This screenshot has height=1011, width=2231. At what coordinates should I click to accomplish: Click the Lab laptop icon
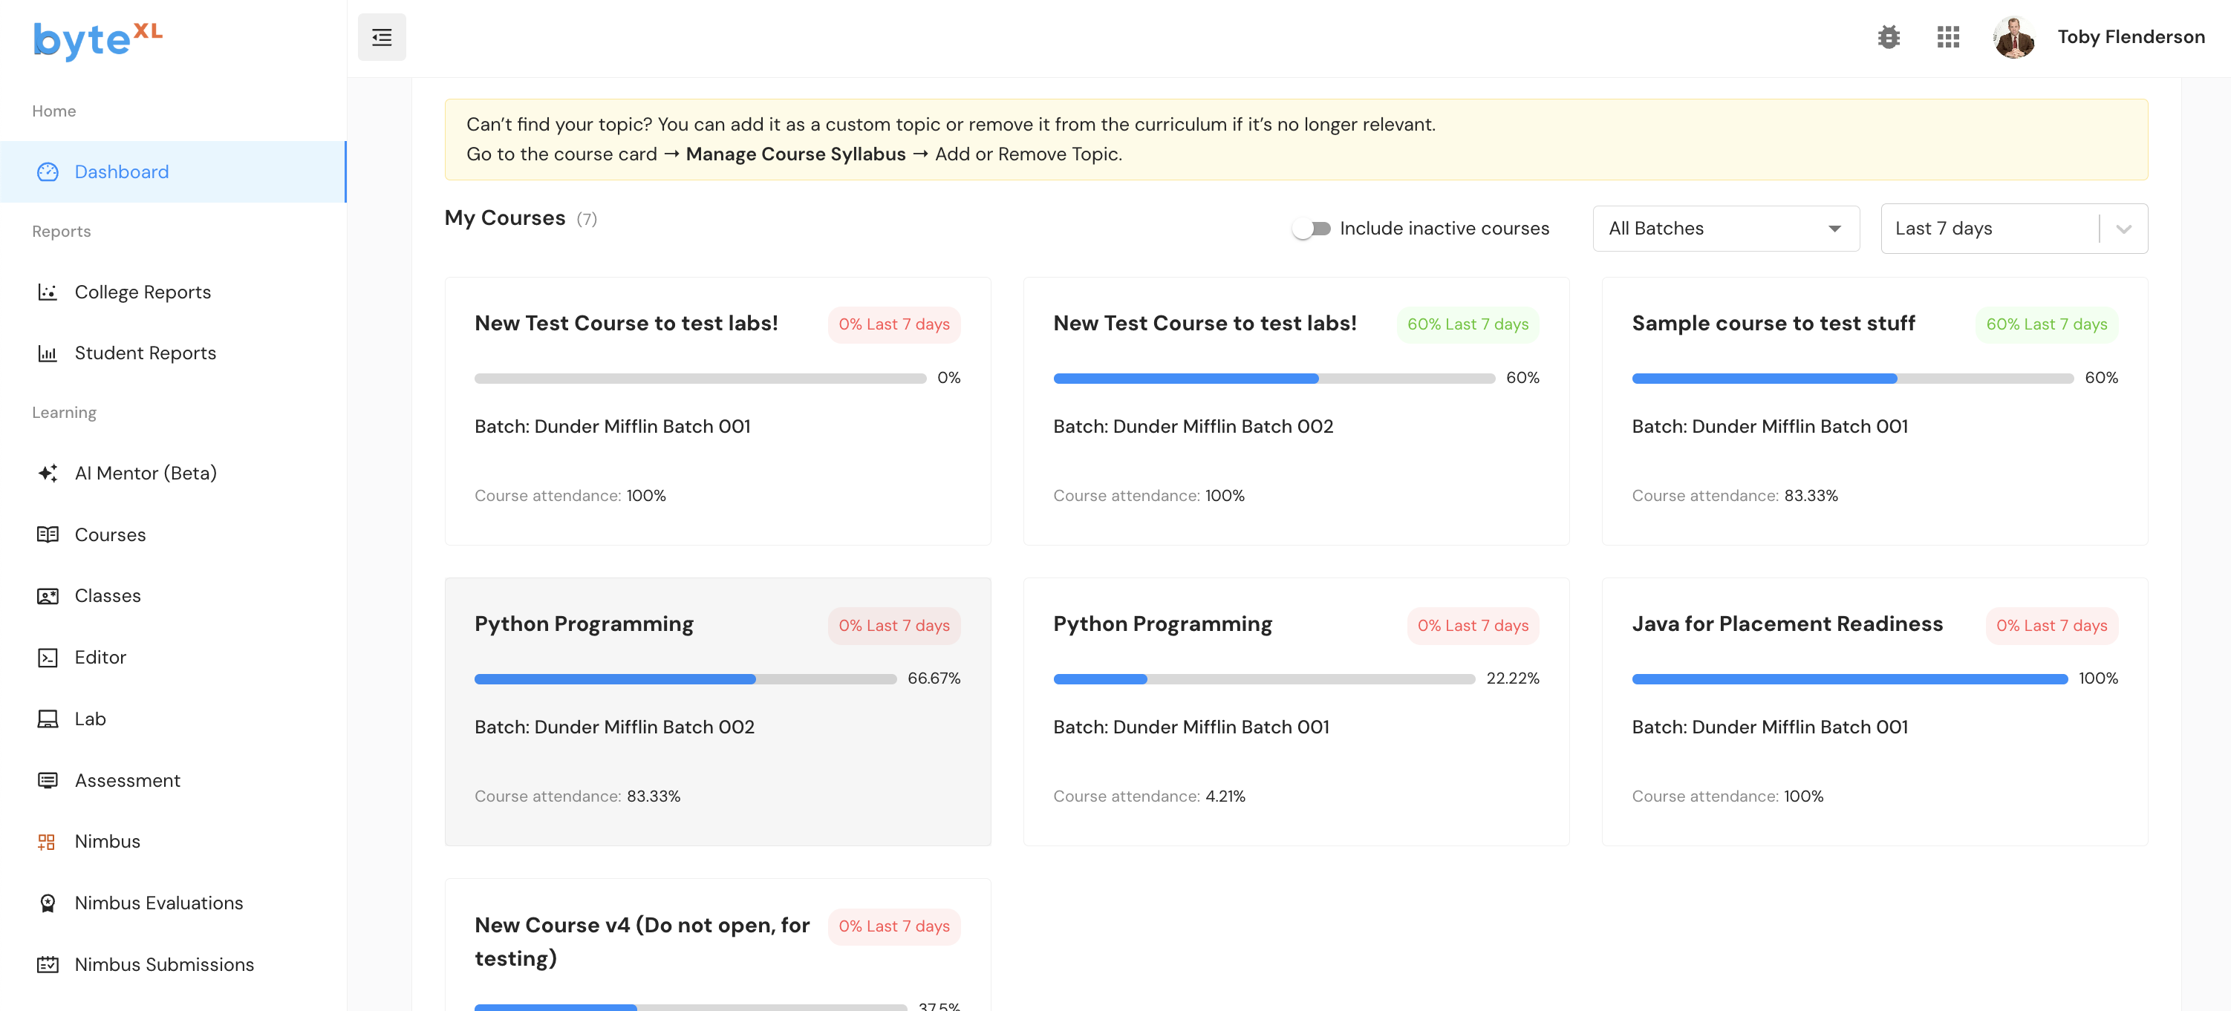tap(48, 719)
